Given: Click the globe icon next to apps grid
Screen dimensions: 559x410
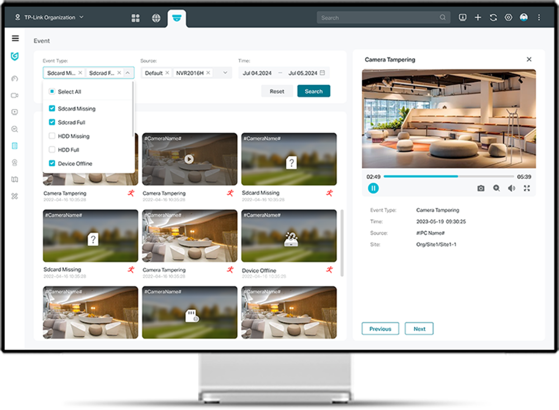Looking at the screenshot, I should [x=155, y=17].
